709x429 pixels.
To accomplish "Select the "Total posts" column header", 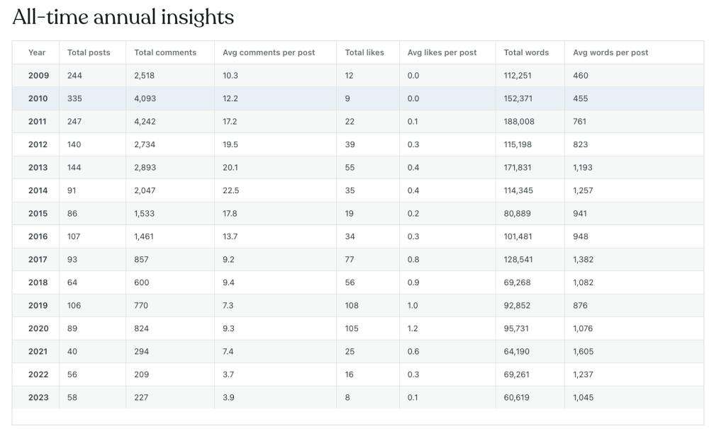I will [89, 52].
